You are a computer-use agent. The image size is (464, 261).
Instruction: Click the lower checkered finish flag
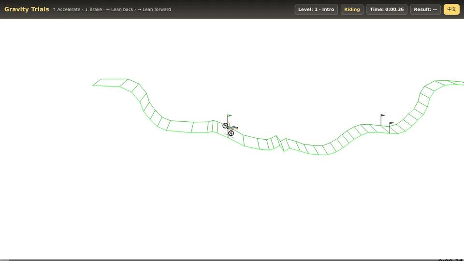pos(391,123)
